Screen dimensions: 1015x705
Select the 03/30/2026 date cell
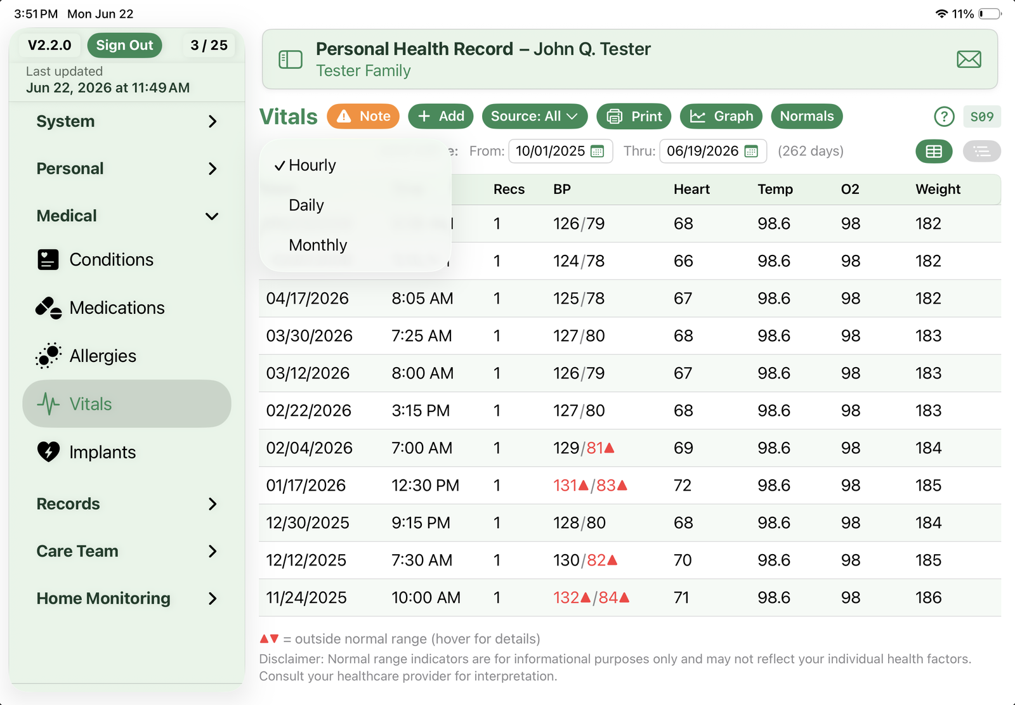[x=309, y=336]
